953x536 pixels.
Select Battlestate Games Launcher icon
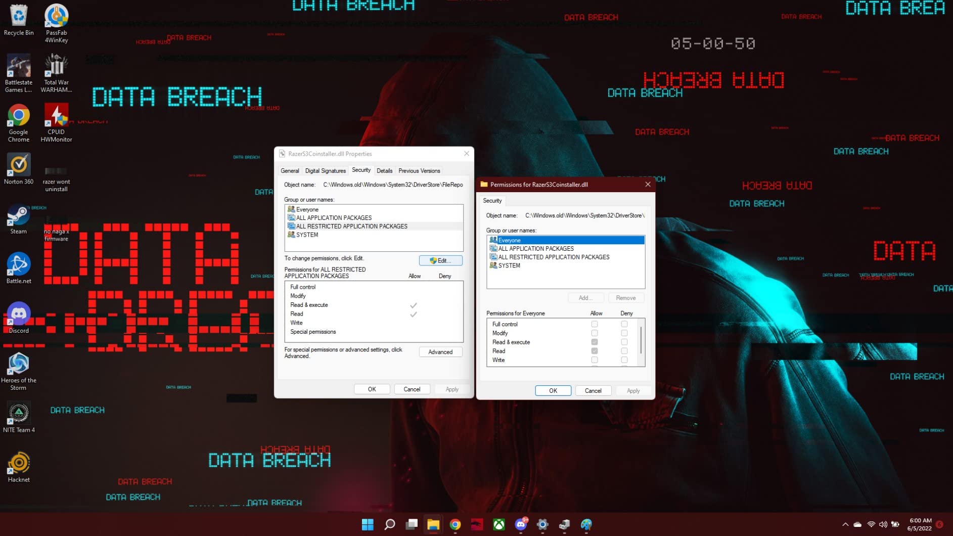coord(19,73)
